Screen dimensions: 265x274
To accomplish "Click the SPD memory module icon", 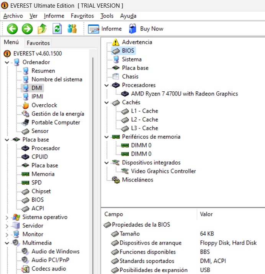I will click(x=25, y=183).
